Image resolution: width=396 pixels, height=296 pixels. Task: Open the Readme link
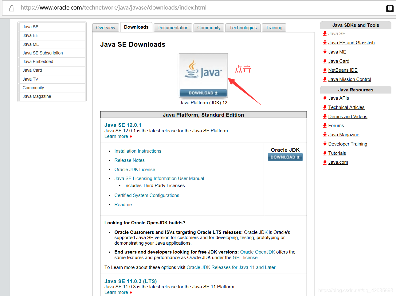(123, 205)
